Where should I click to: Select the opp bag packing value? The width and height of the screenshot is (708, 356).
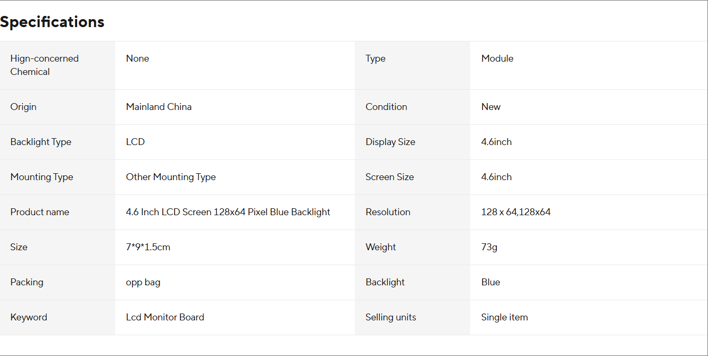143,282
